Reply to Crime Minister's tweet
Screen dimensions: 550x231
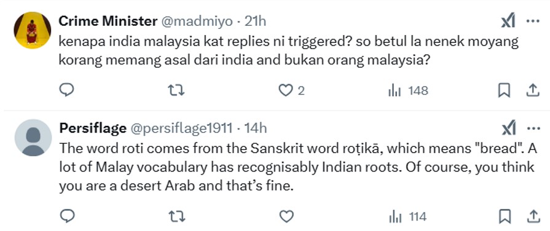point(66,90)
